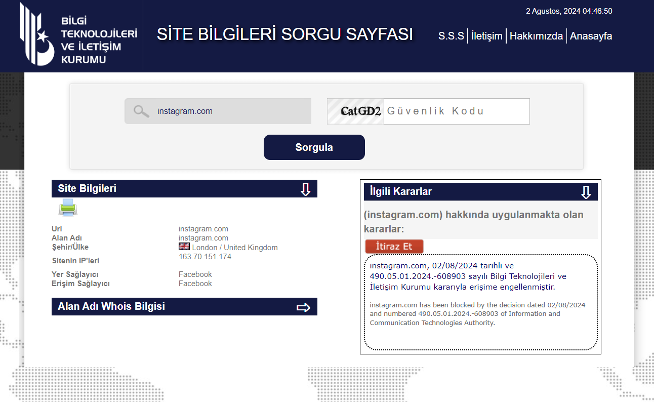
Task: Click the English blocking decision text
Action: pos(477,314)
